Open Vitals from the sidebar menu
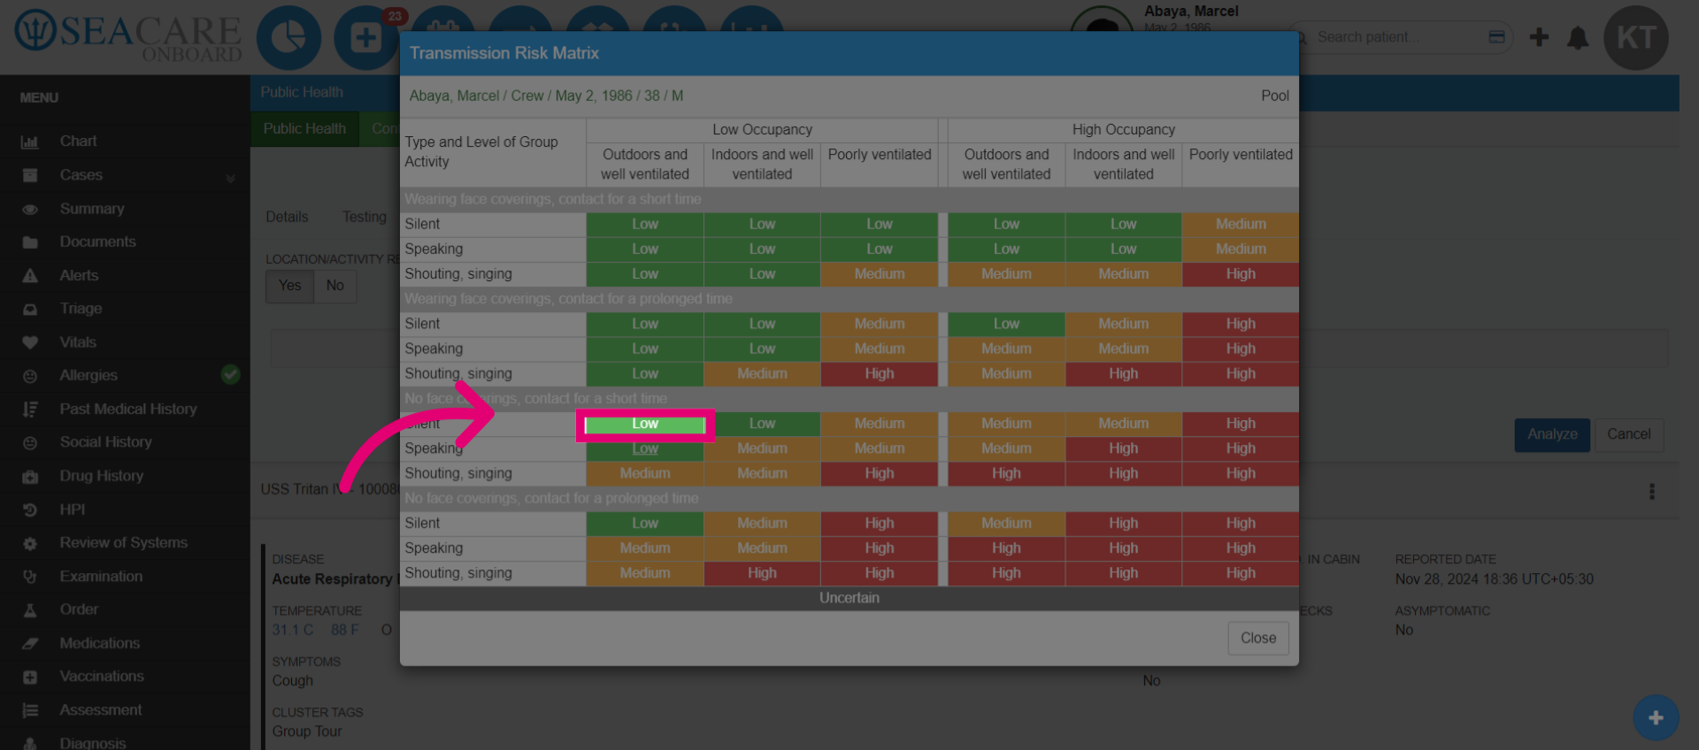The height and width of the screenshot is (750, 1699). [x=78, y=342]
